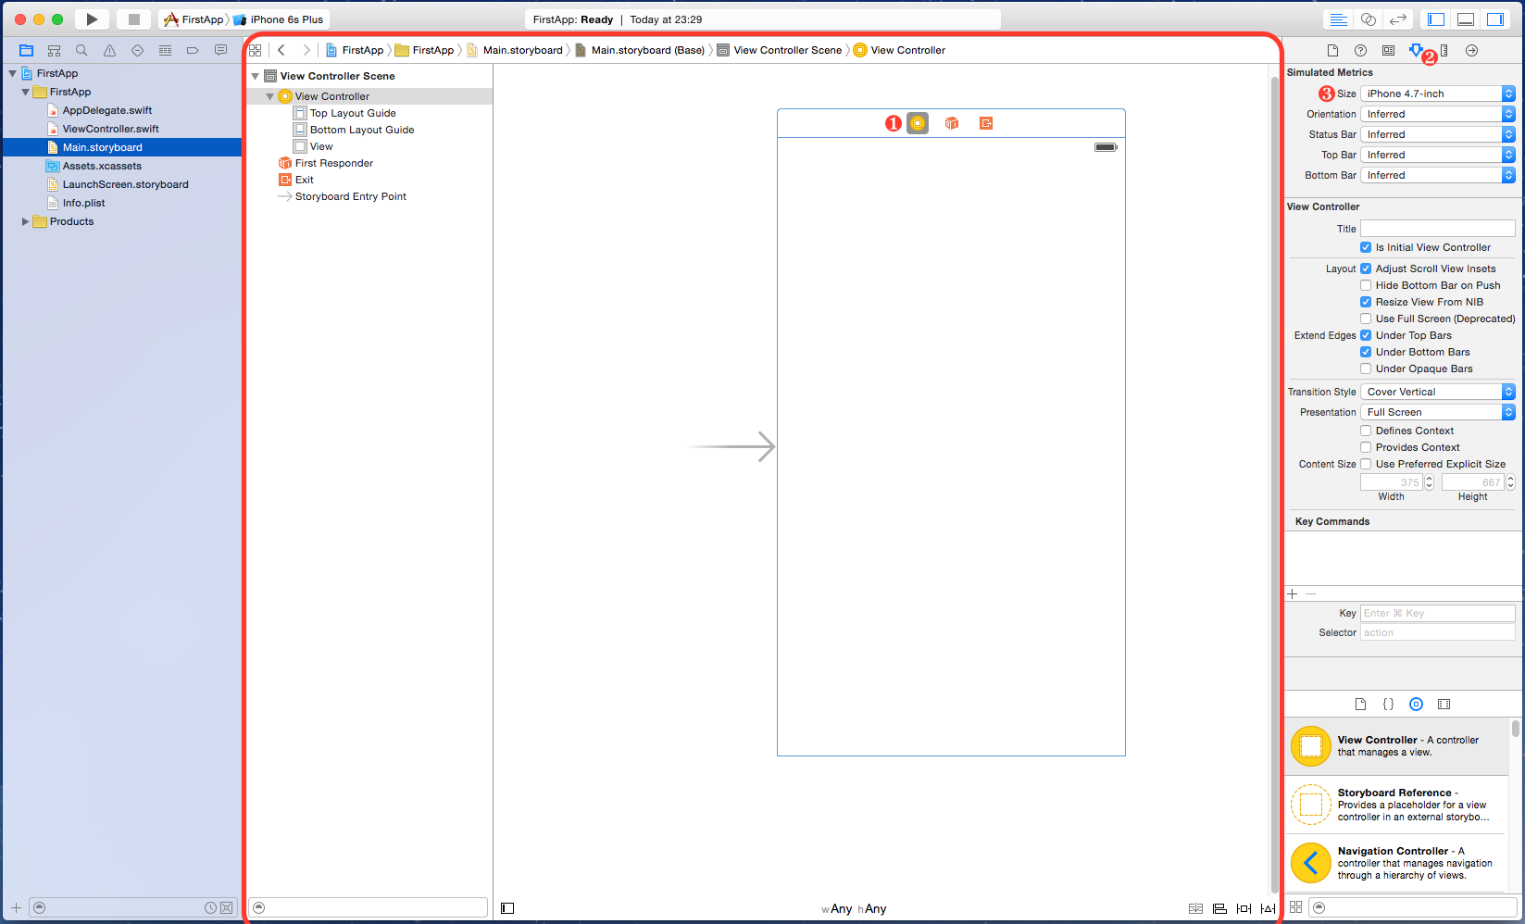Select the First Responder icon in scene dock
The image size is (1525, 924).
tap(951, 123)
